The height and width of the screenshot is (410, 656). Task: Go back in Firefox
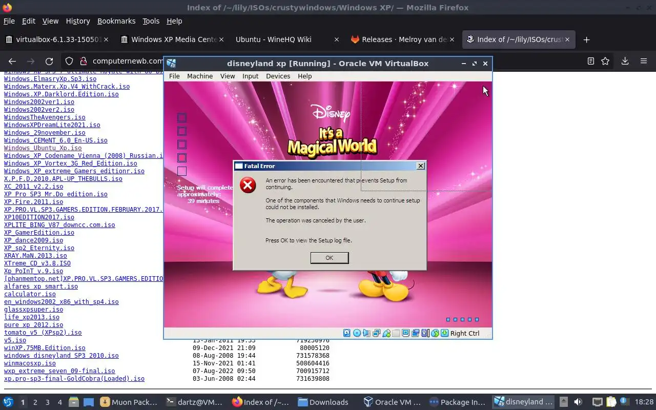click(12, 61)
